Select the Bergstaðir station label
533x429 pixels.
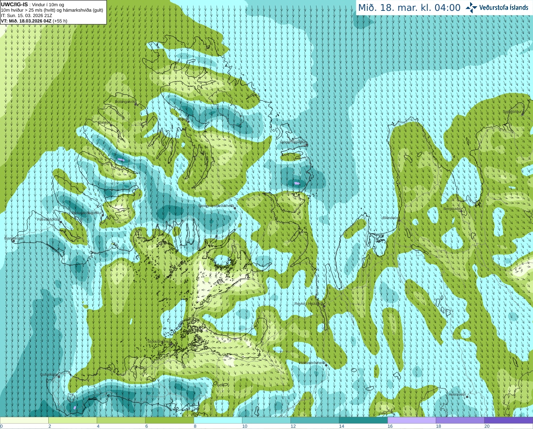click(453, 209)
